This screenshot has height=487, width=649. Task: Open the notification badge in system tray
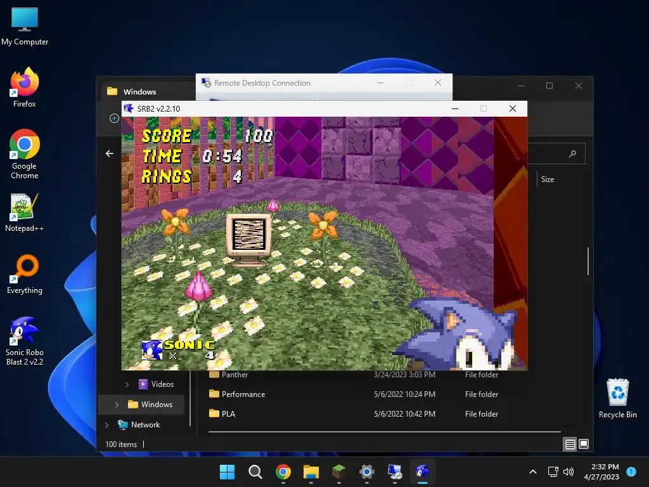(x=631, y=472)
